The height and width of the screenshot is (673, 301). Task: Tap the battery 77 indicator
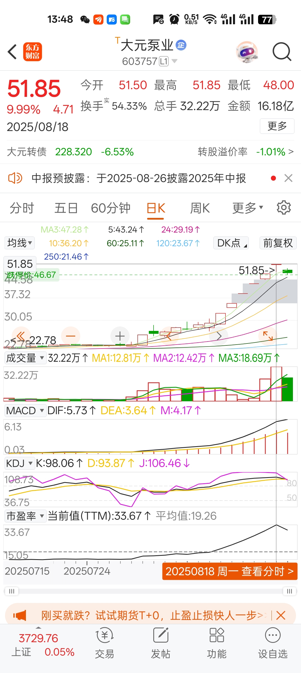(267, 20)
